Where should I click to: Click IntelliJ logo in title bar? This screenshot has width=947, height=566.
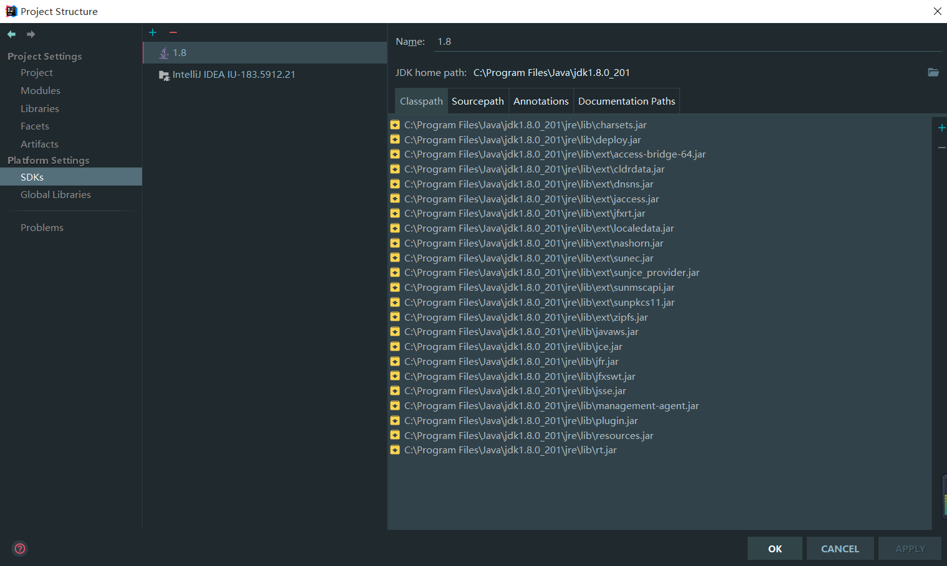(11, 11)
